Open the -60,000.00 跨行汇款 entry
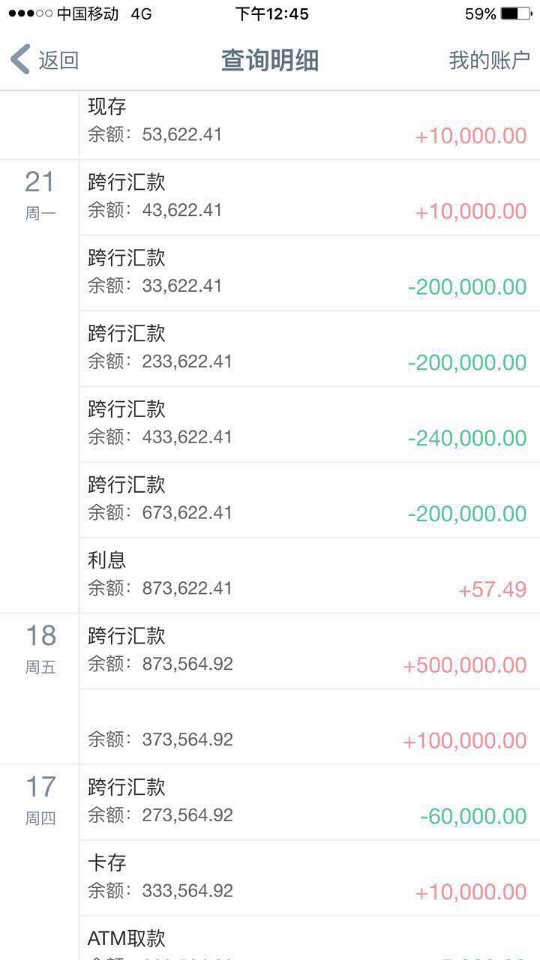The height and width of the screenshot is (960, 540). 309,802
